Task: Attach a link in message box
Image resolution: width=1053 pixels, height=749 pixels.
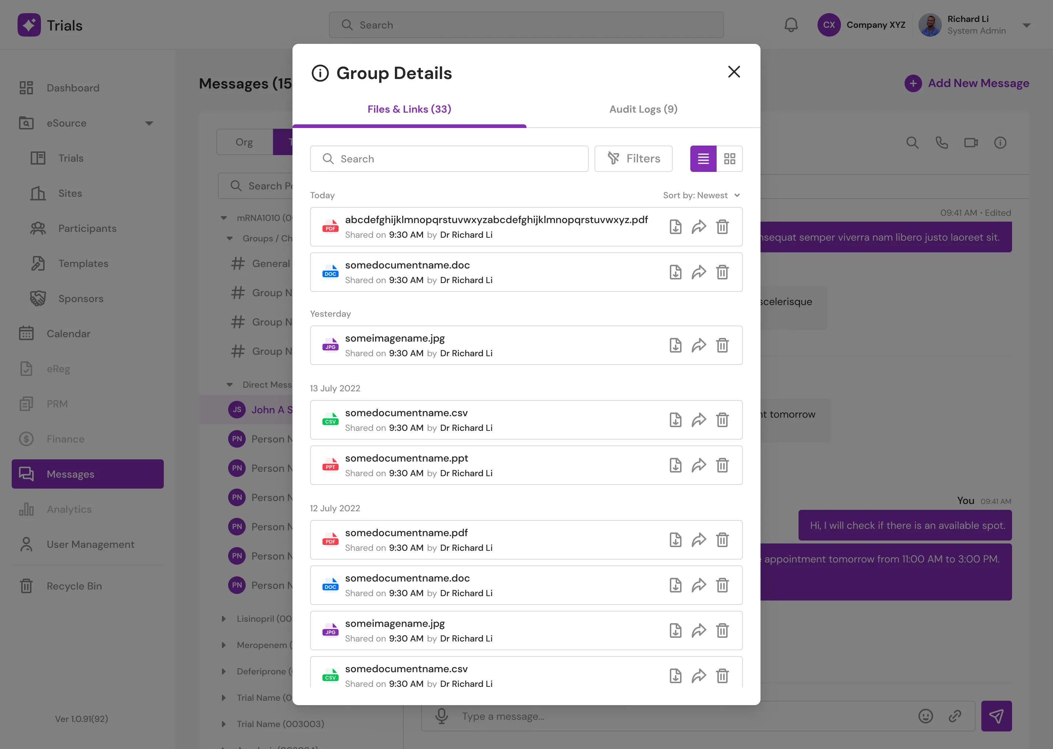Action: [955, 716]
